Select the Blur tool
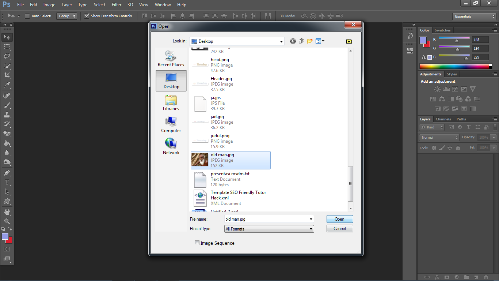The width and height of the screenshot is (499, 281). tap(7, 153)
